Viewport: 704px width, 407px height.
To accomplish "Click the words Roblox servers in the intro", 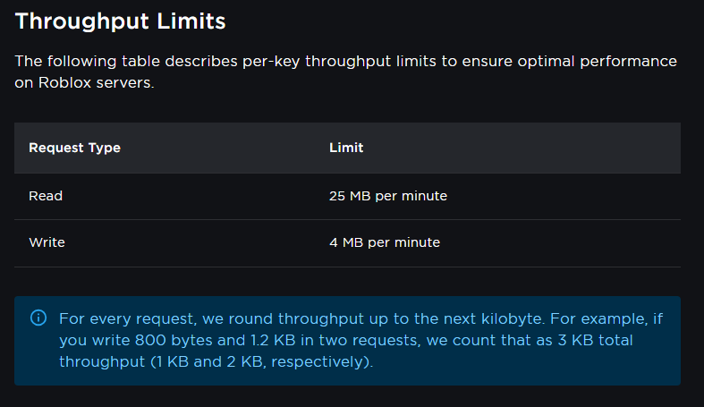I will coord(96,82).
